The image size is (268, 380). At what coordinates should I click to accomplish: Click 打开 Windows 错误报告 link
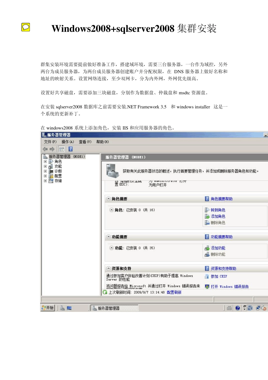point(230,286)
